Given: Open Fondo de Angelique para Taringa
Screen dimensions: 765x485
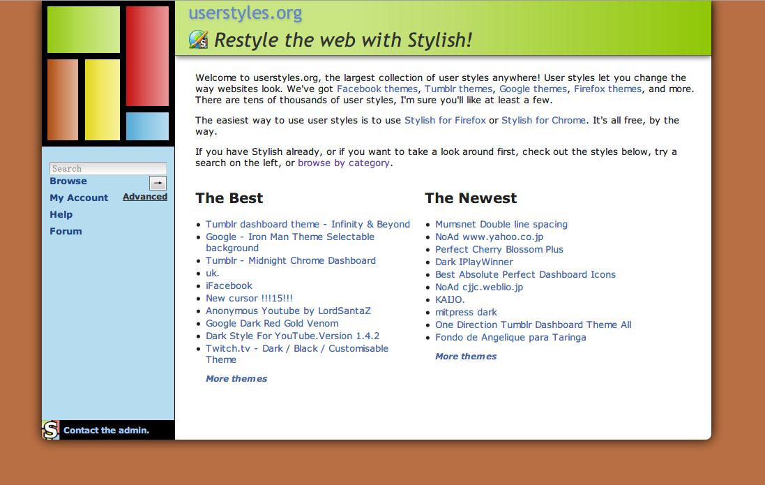Looking at the screenshot, I should pos(510,338).
